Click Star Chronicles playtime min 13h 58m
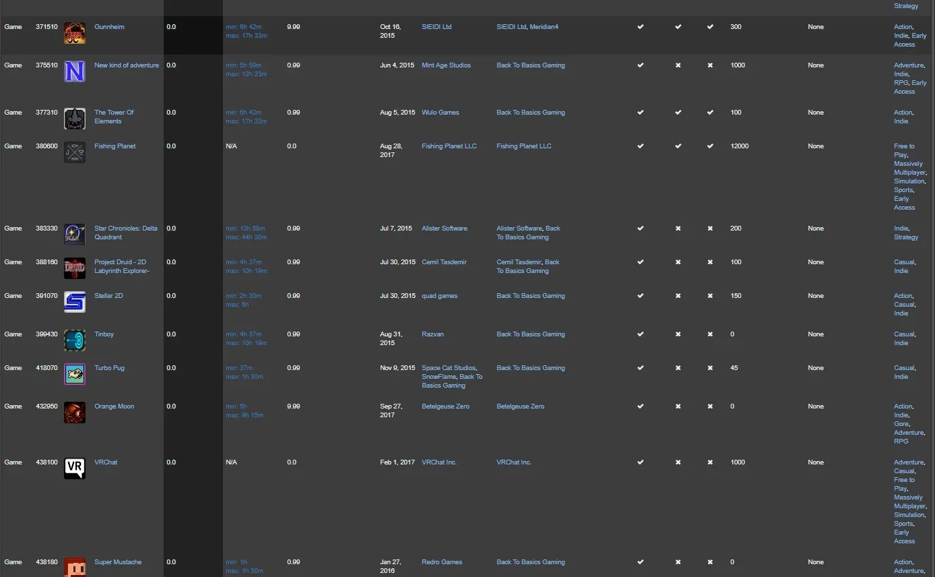 (x=246, y=229)
